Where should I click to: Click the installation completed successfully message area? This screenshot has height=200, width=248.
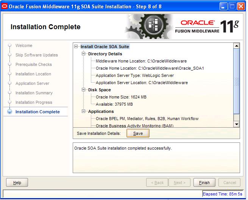tap(156, 158)
